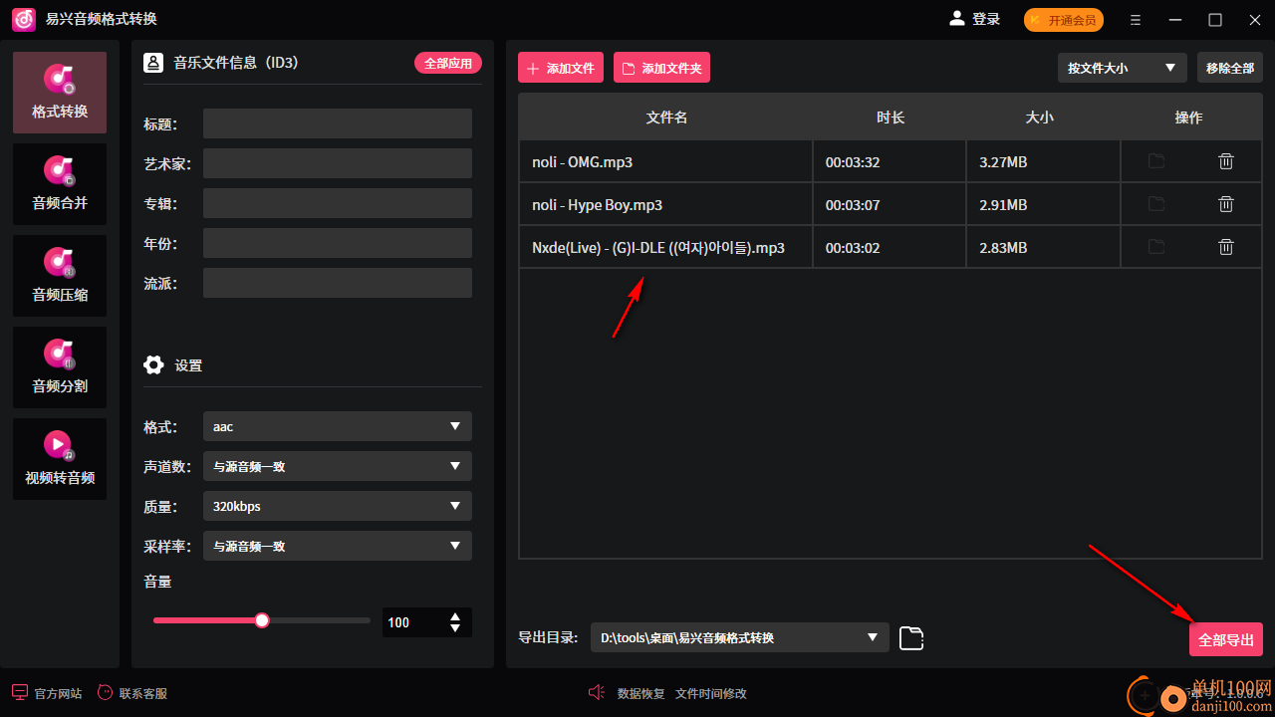Screen dimensions: 1275x717
Task: Open the 官方网站 link
Action: [x=59, y=693]
